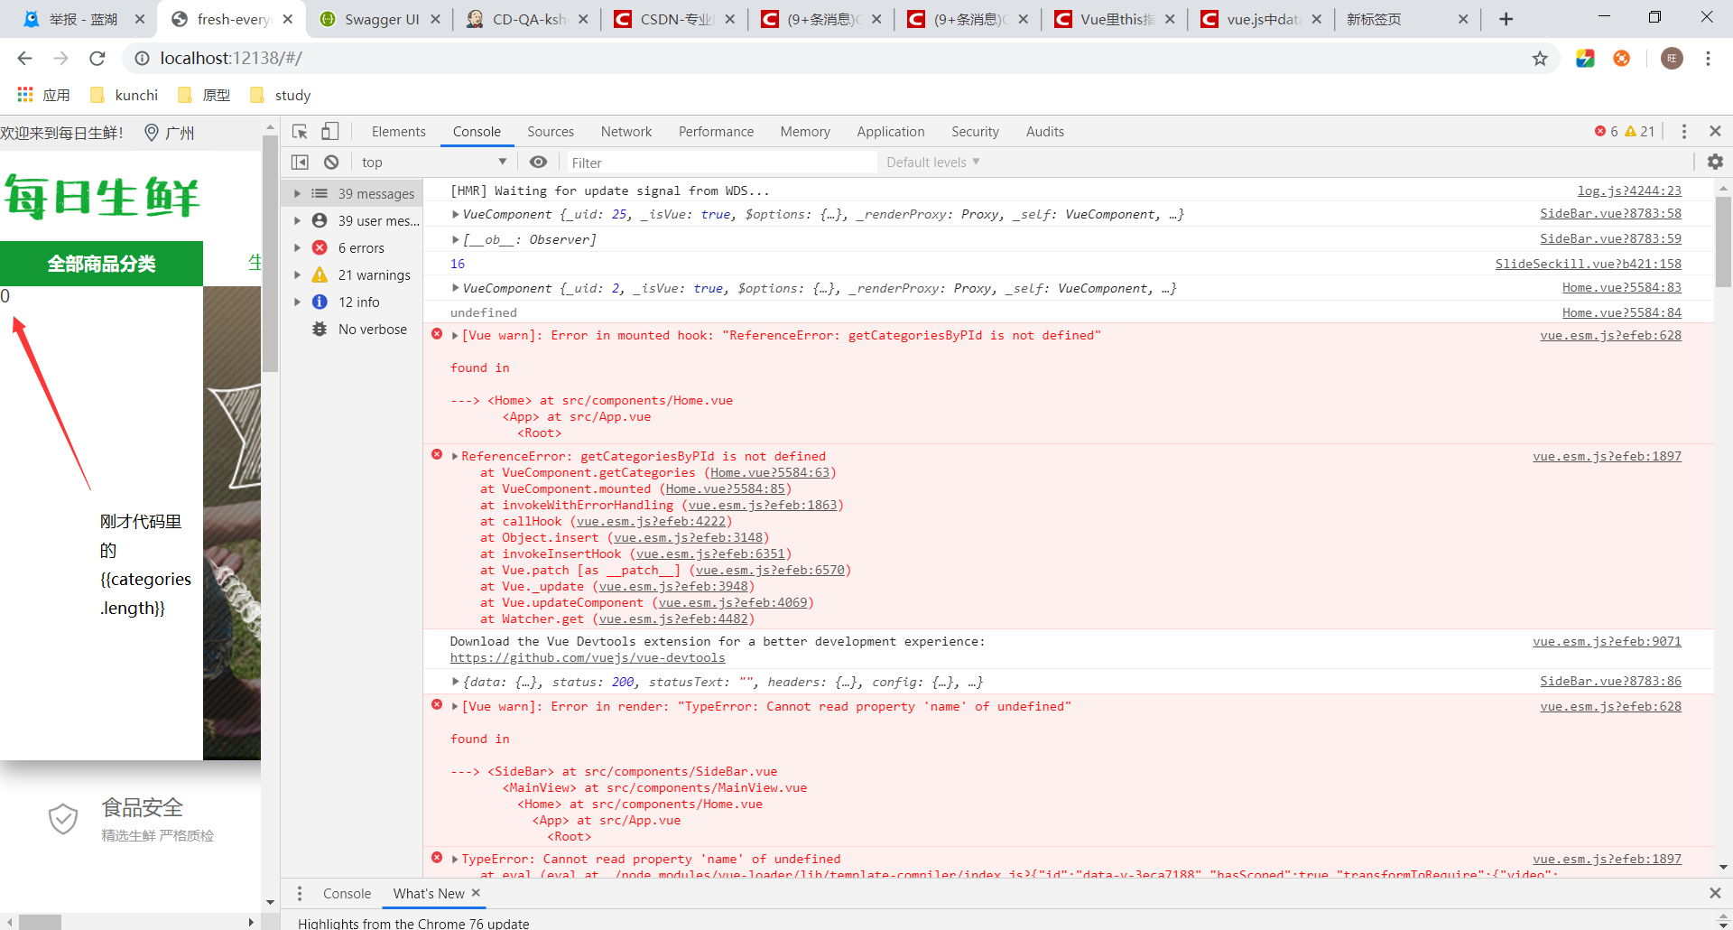Open the Security tab
The width and height of the screenshot is (1733, 930).
coord(975,132)
